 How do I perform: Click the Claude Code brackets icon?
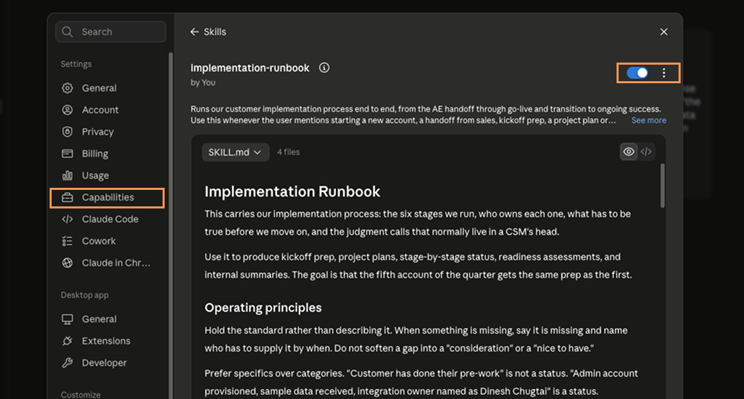[x=68, y=219]
